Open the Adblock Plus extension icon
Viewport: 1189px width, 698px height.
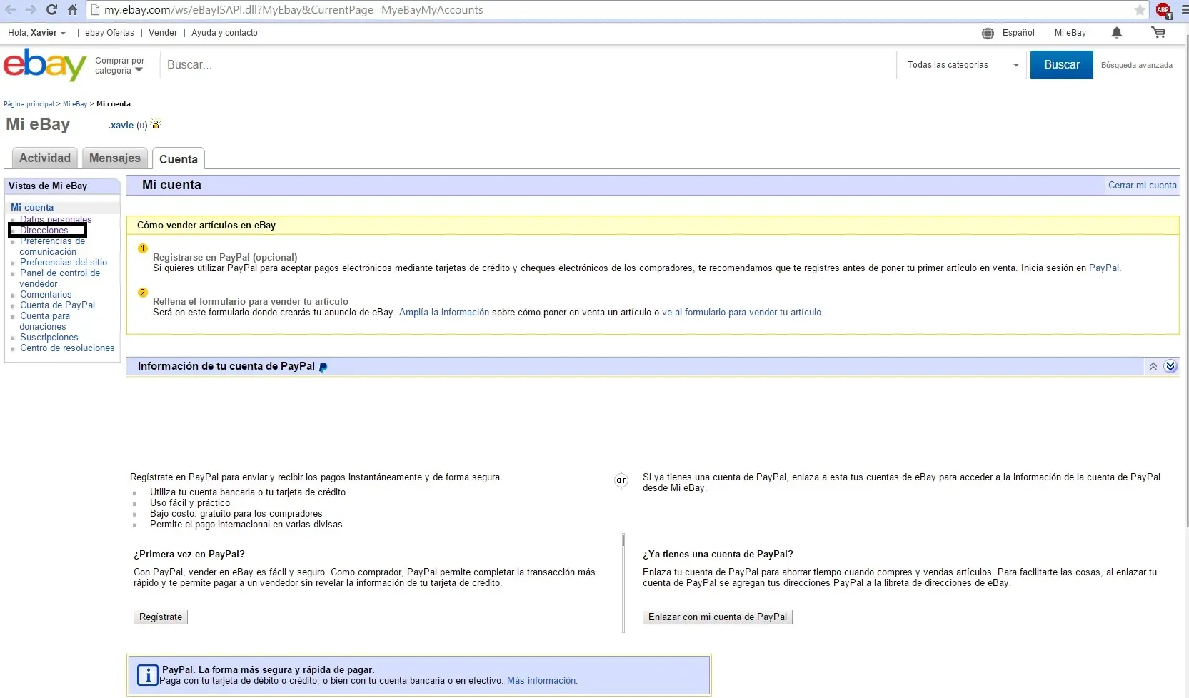tap(1163, 10)
